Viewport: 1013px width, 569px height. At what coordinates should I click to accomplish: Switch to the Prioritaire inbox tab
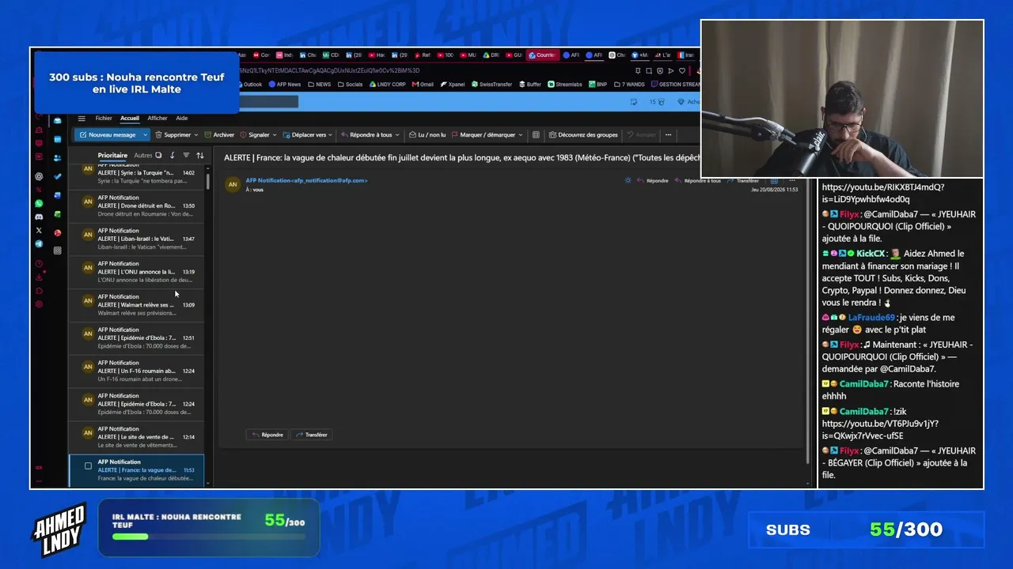pos(112,156)
